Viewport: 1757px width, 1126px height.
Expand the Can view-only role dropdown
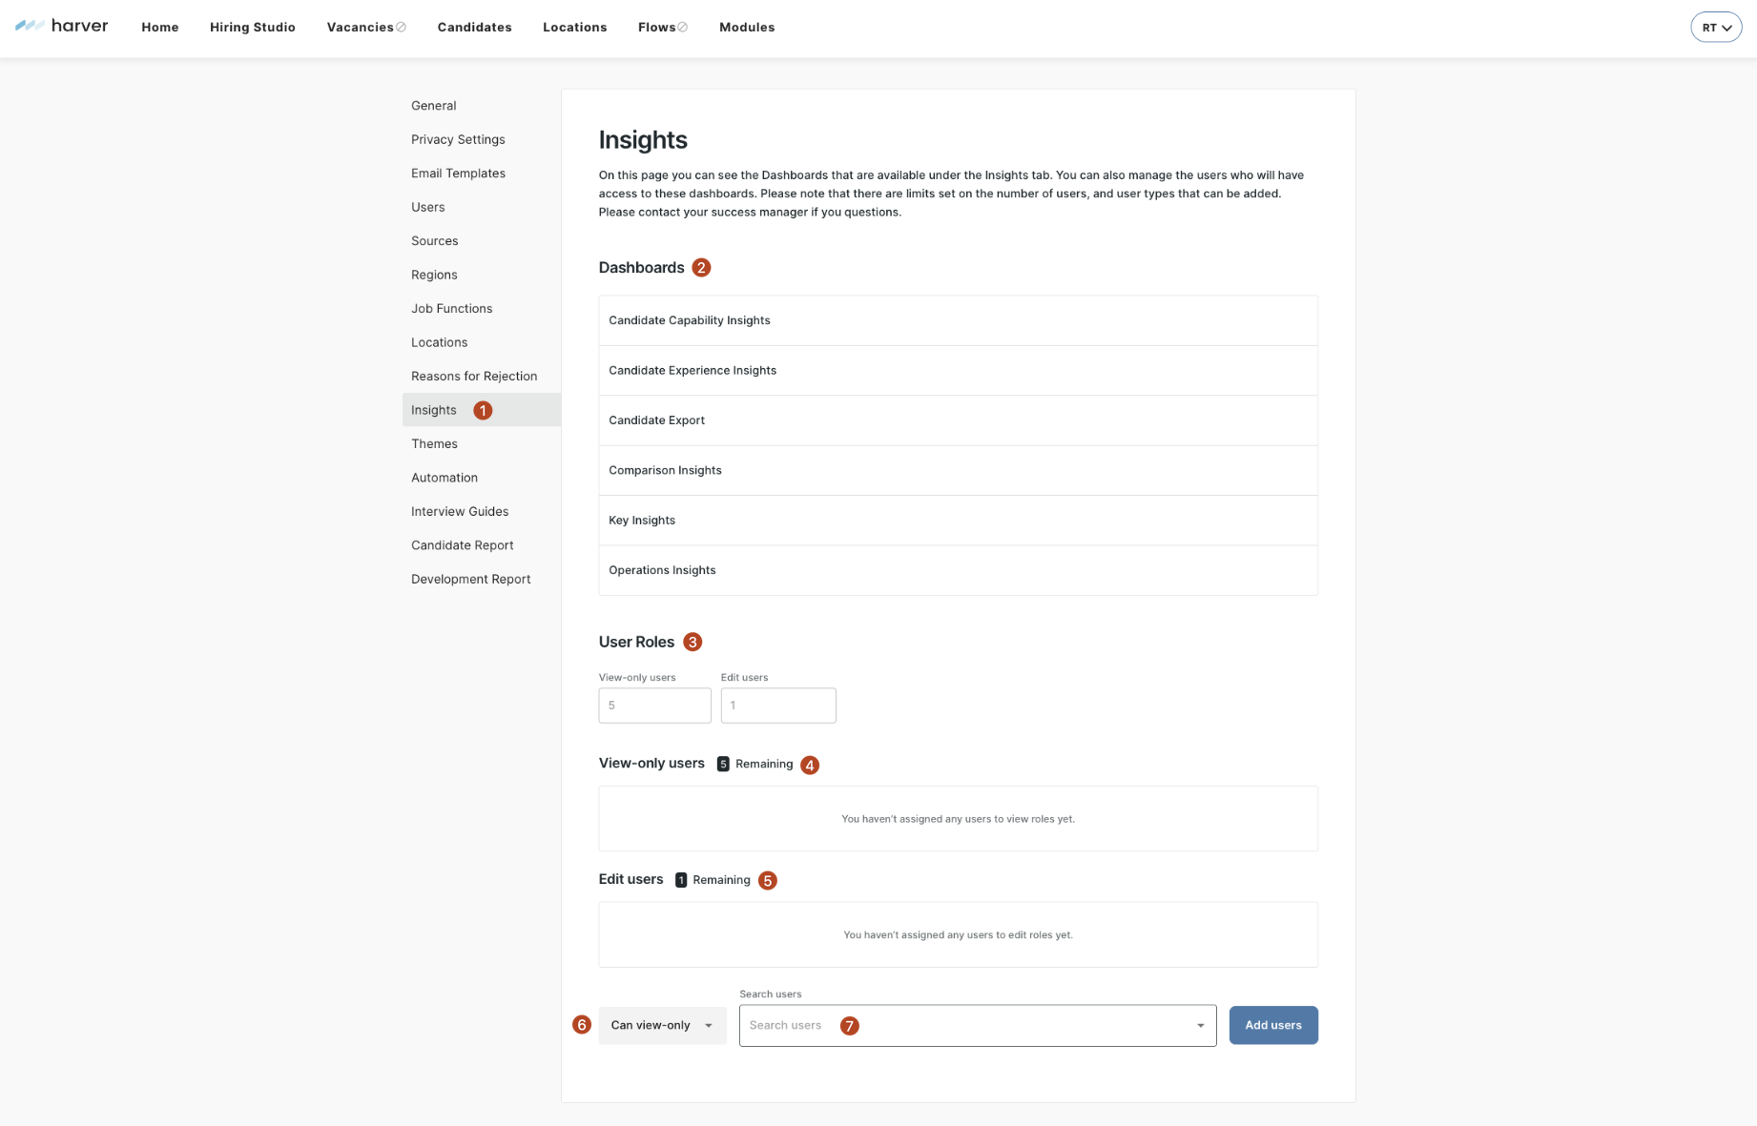(x=662, y=1025)
